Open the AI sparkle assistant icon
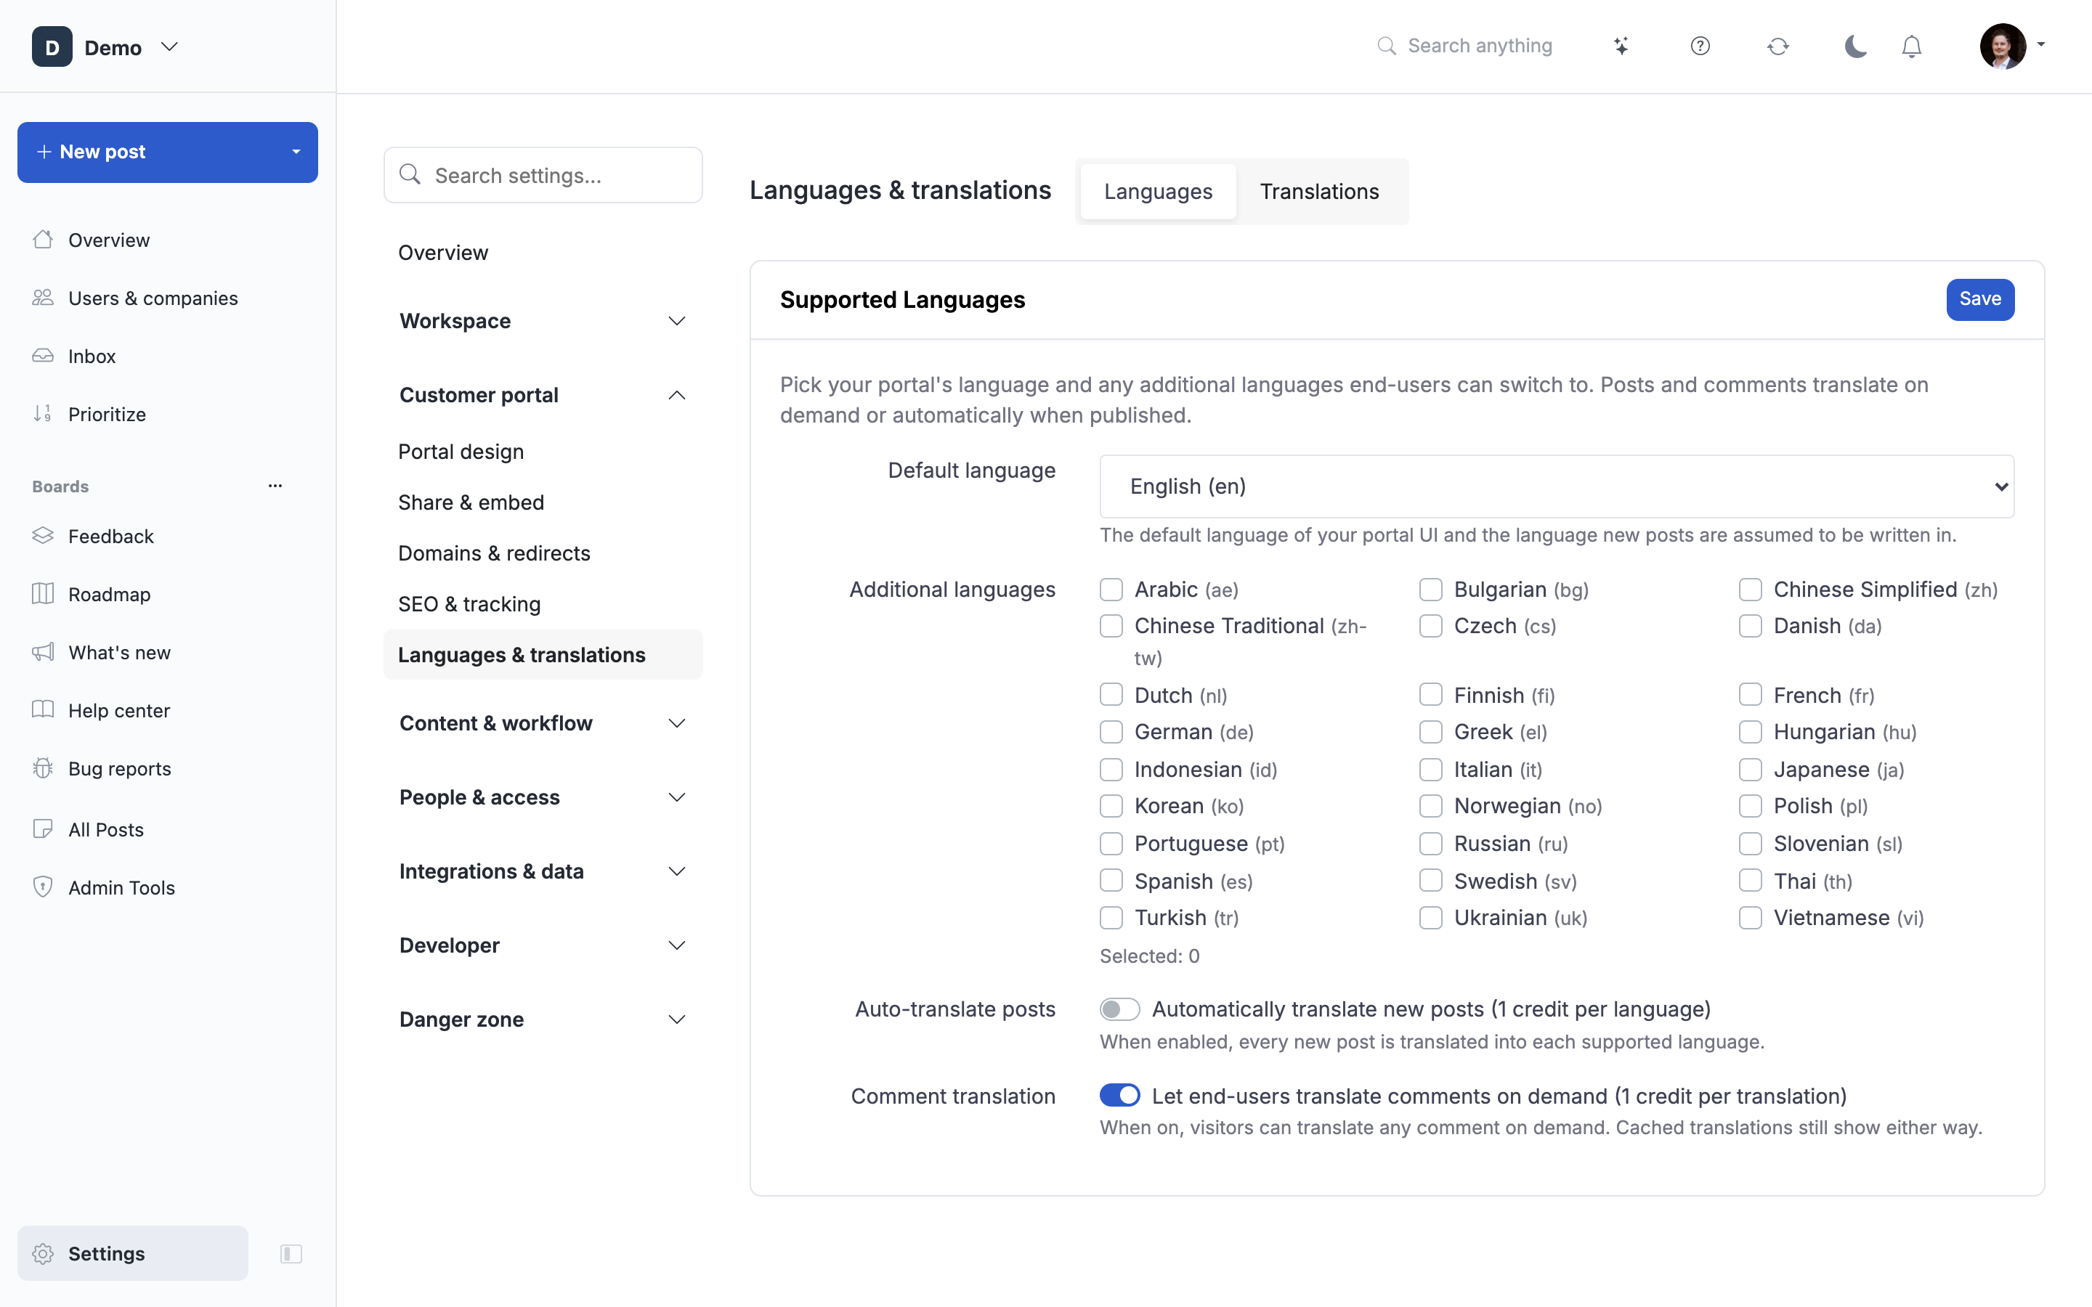 coord(1621,46)
